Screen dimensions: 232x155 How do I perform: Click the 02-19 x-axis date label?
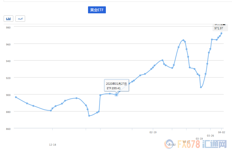153,132
